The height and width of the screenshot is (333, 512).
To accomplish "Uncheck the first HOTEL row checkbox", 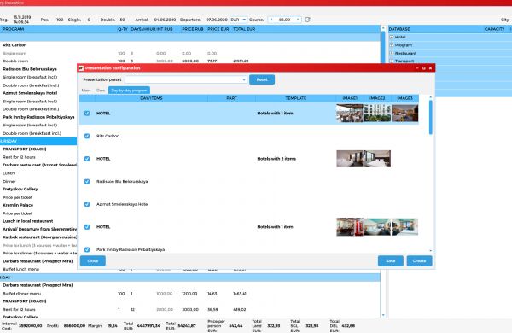I will click(87, 113).
